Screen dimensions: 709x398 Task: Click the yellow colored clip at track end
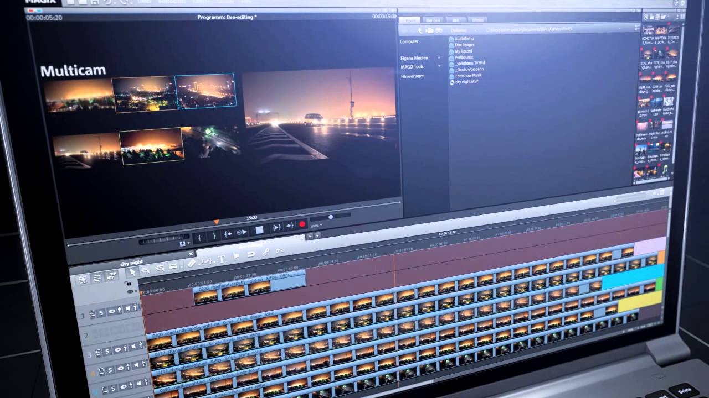point(640,302)
